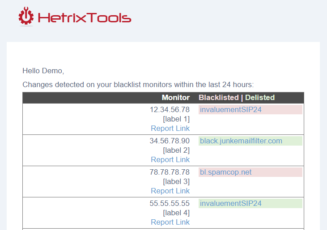Screen dimensions: 327x230
Task: Click invaluementSIP24 blacklisted link for label 1
Action: pos(231,110)
